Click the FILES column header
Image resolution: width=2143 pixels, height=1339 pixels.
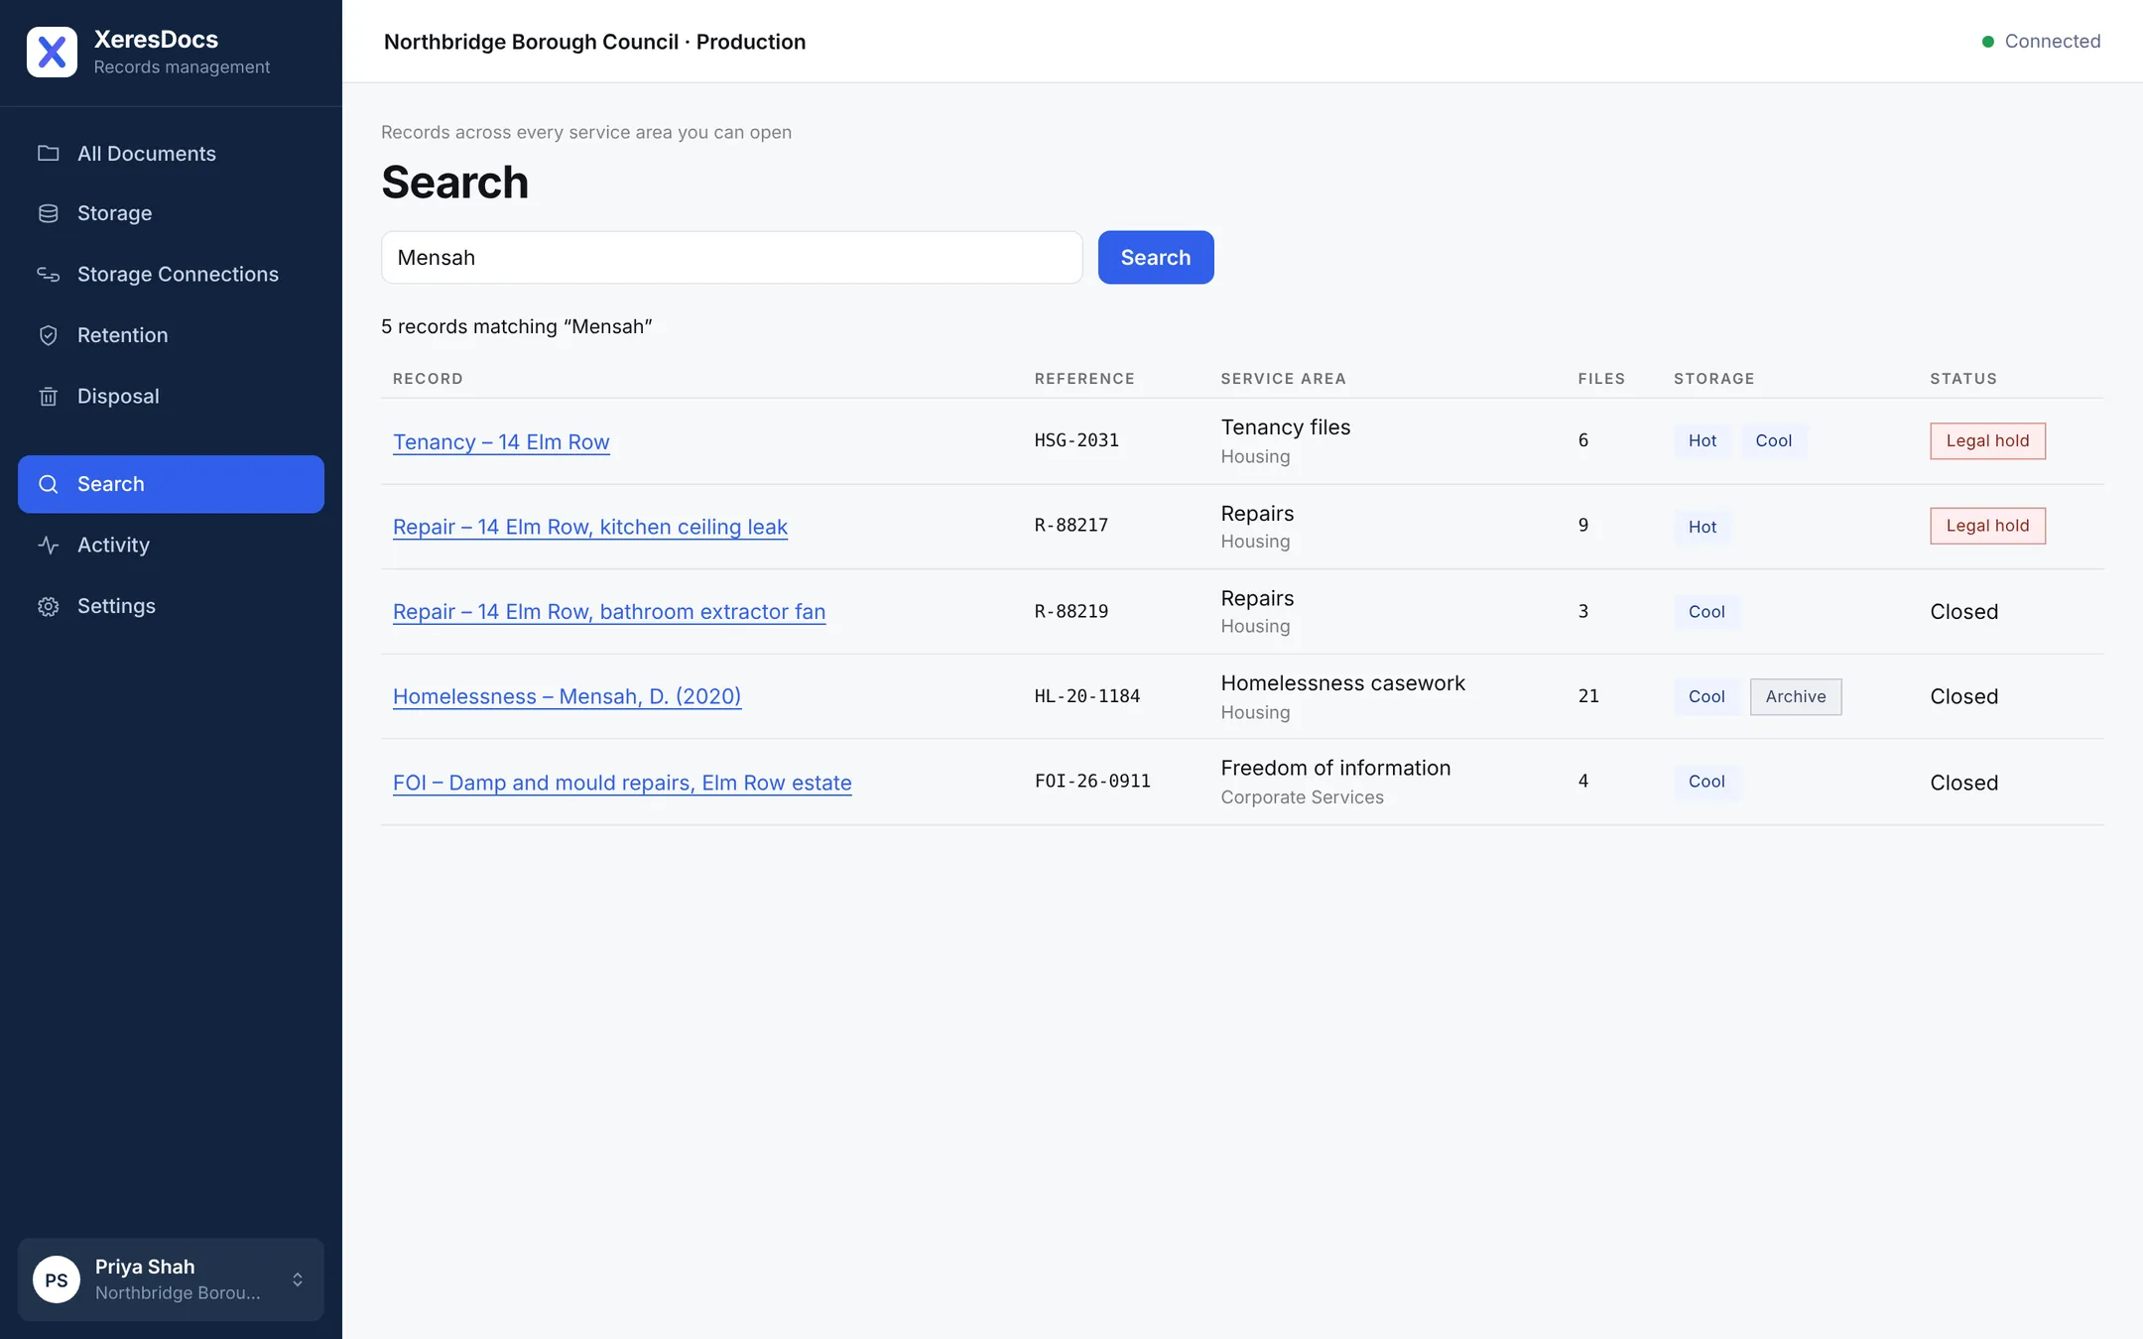coord(1601,379)
